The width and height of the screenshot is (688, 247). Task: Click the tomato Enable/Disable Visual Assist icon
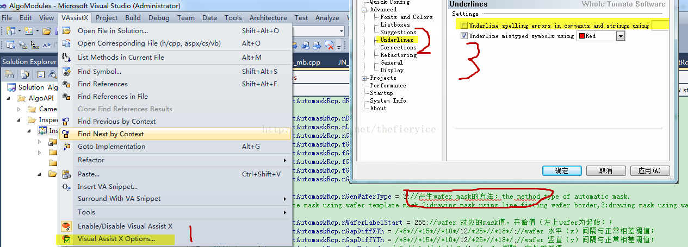[66, 226]
